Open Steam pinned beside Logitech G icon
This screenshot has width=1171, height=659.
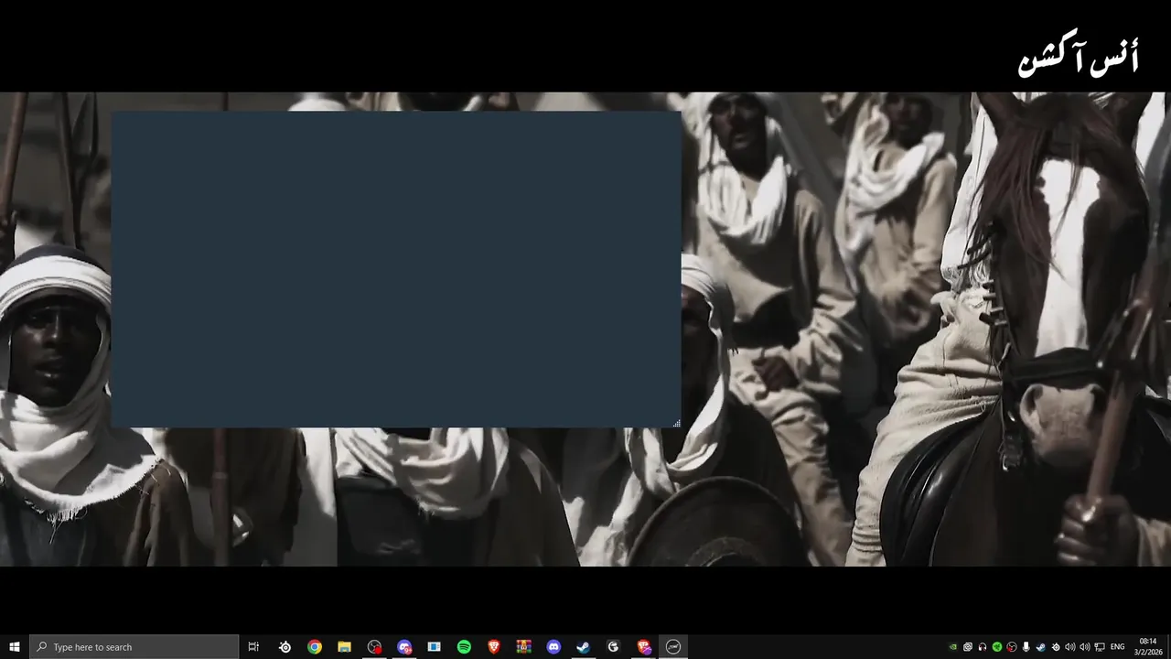click(x=583, y=647)
